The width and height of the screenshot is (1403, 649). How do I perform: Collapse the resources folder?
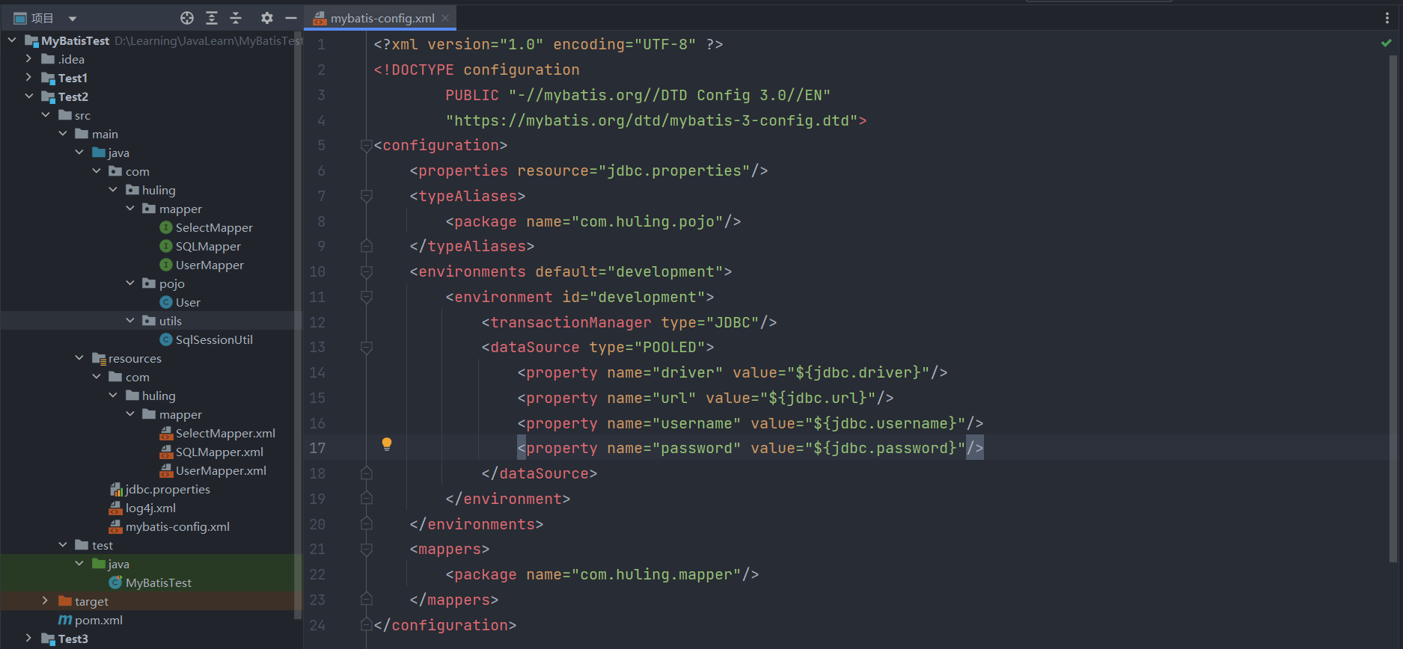(x=79, y=357)
